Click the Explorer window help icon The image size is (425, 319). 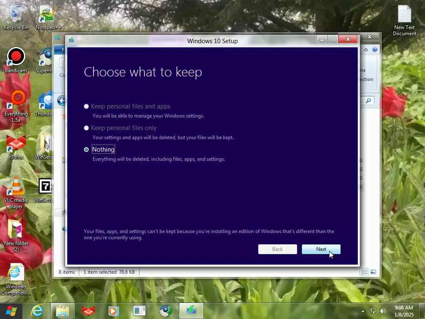point(375,50)
